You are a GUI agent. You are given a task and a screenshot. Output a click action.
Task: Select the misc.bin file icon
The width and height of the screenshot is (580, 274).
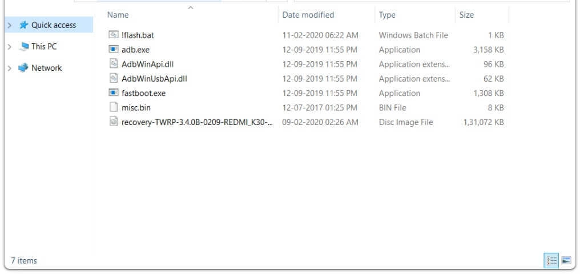point(113,107)
